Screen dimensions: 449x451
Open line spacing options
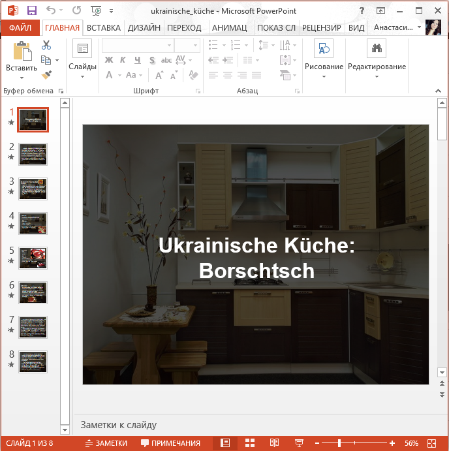[266, 45]
